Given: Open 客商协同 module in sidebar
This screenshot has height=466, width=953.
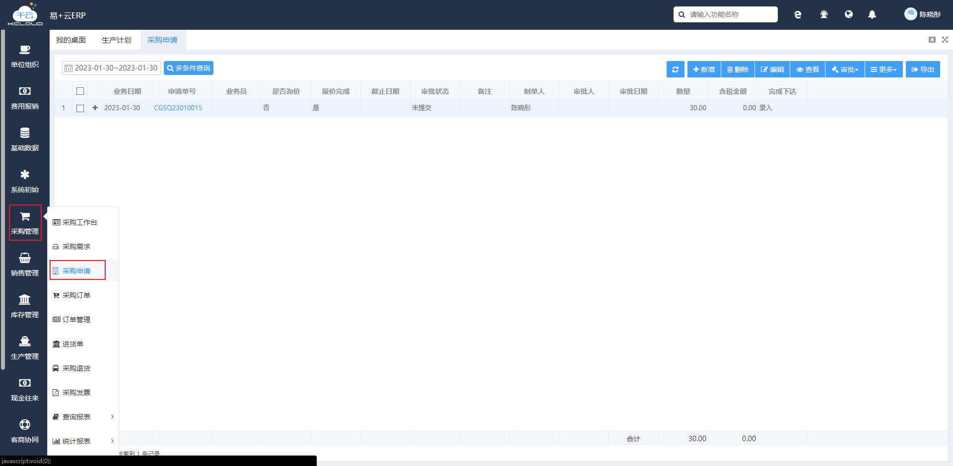Looking at the screenshot, I should tap(25, 432).
